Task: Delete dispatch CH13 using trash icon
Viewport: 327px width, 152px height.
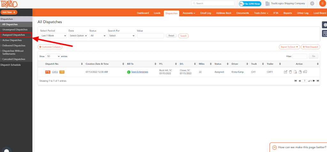Action: click(x=291, y=72)
